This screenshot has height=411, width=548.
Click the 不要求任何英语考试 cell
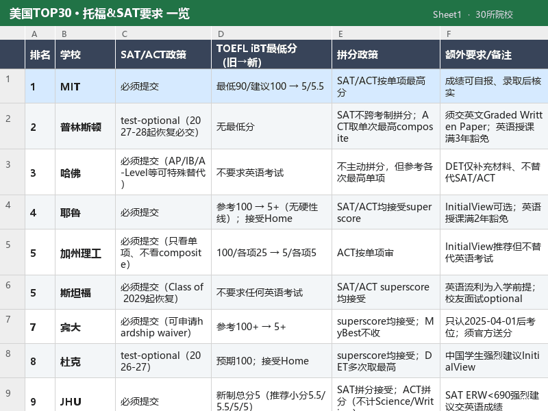pyautogui.click(x=271, y=292)
